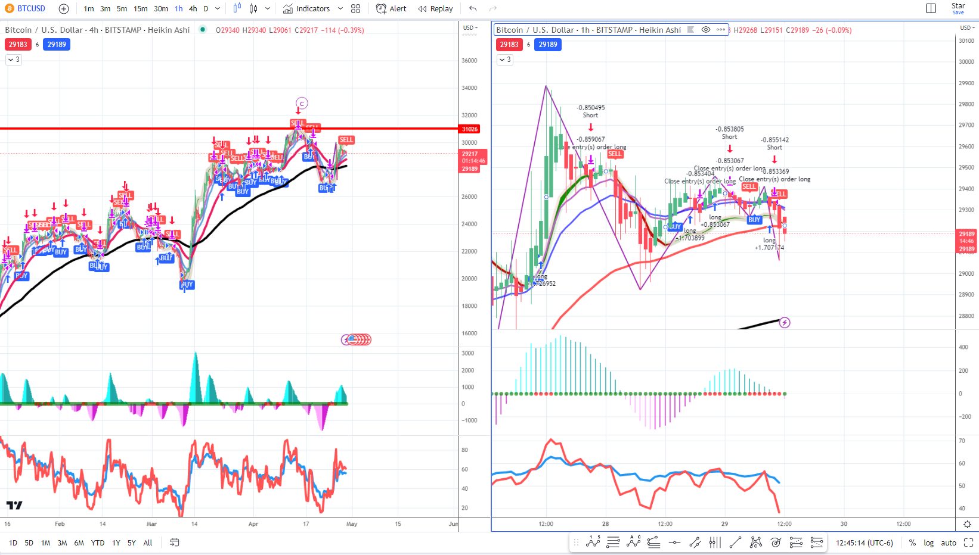
Task: Select the Fib tool with rising dashed diagonal
Action: (x=796, y=542)
